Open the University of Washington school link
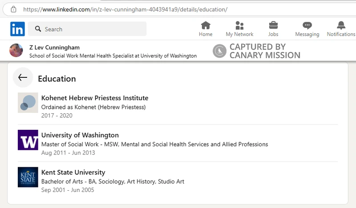The width and height of the screenshot is (356, 208). point(80,135)
